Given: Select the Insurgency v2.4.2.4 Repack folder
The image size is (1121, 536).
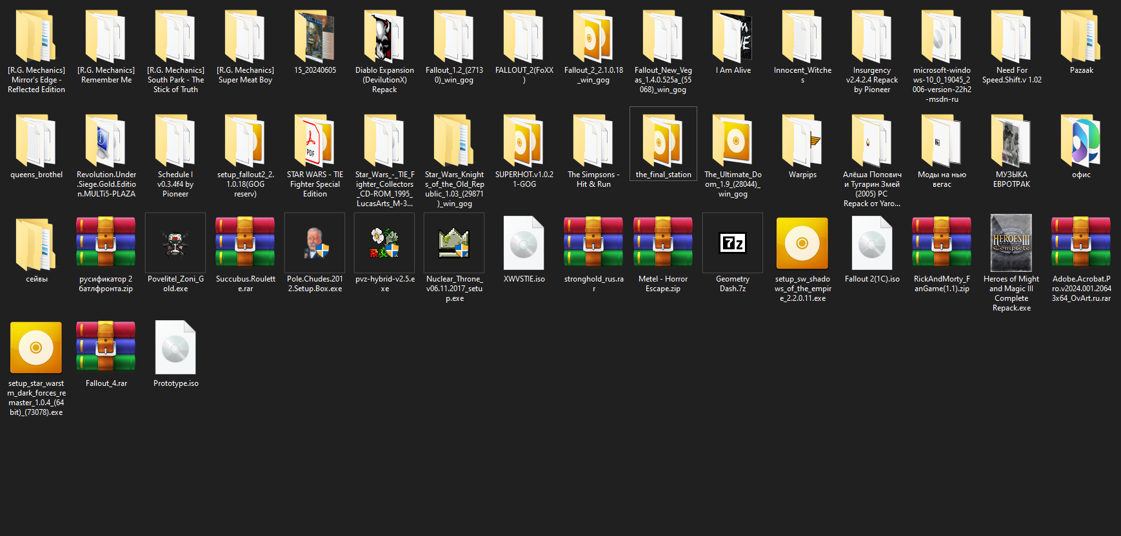Looking at the screenshot, I should click(872, 52).
